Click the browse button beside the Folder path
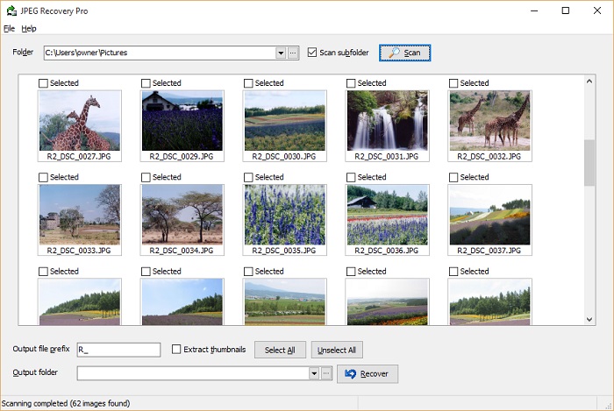This screenshot has width=614, height=411. point(293,53)
